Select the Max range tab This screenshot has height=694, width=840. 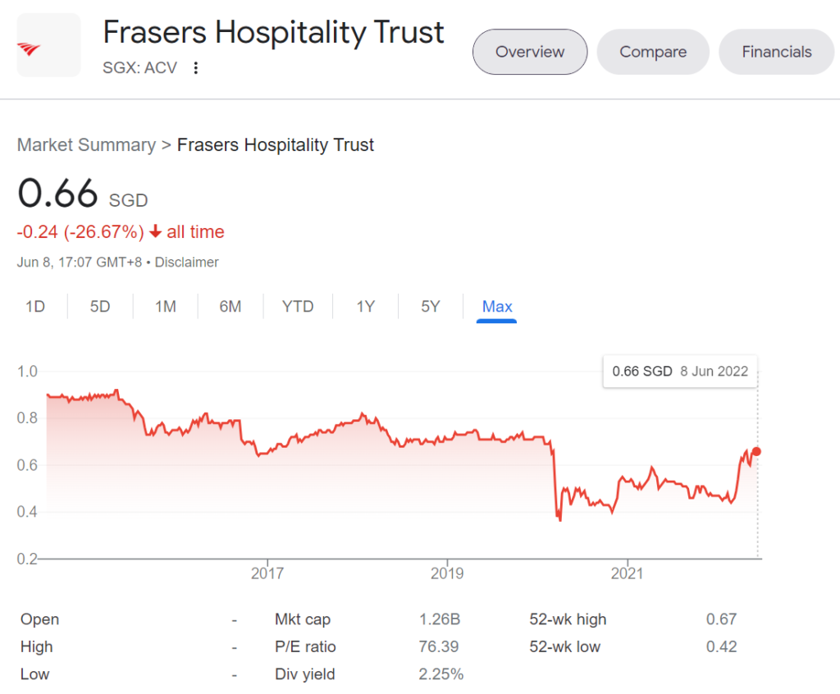[x=497, y=307]
